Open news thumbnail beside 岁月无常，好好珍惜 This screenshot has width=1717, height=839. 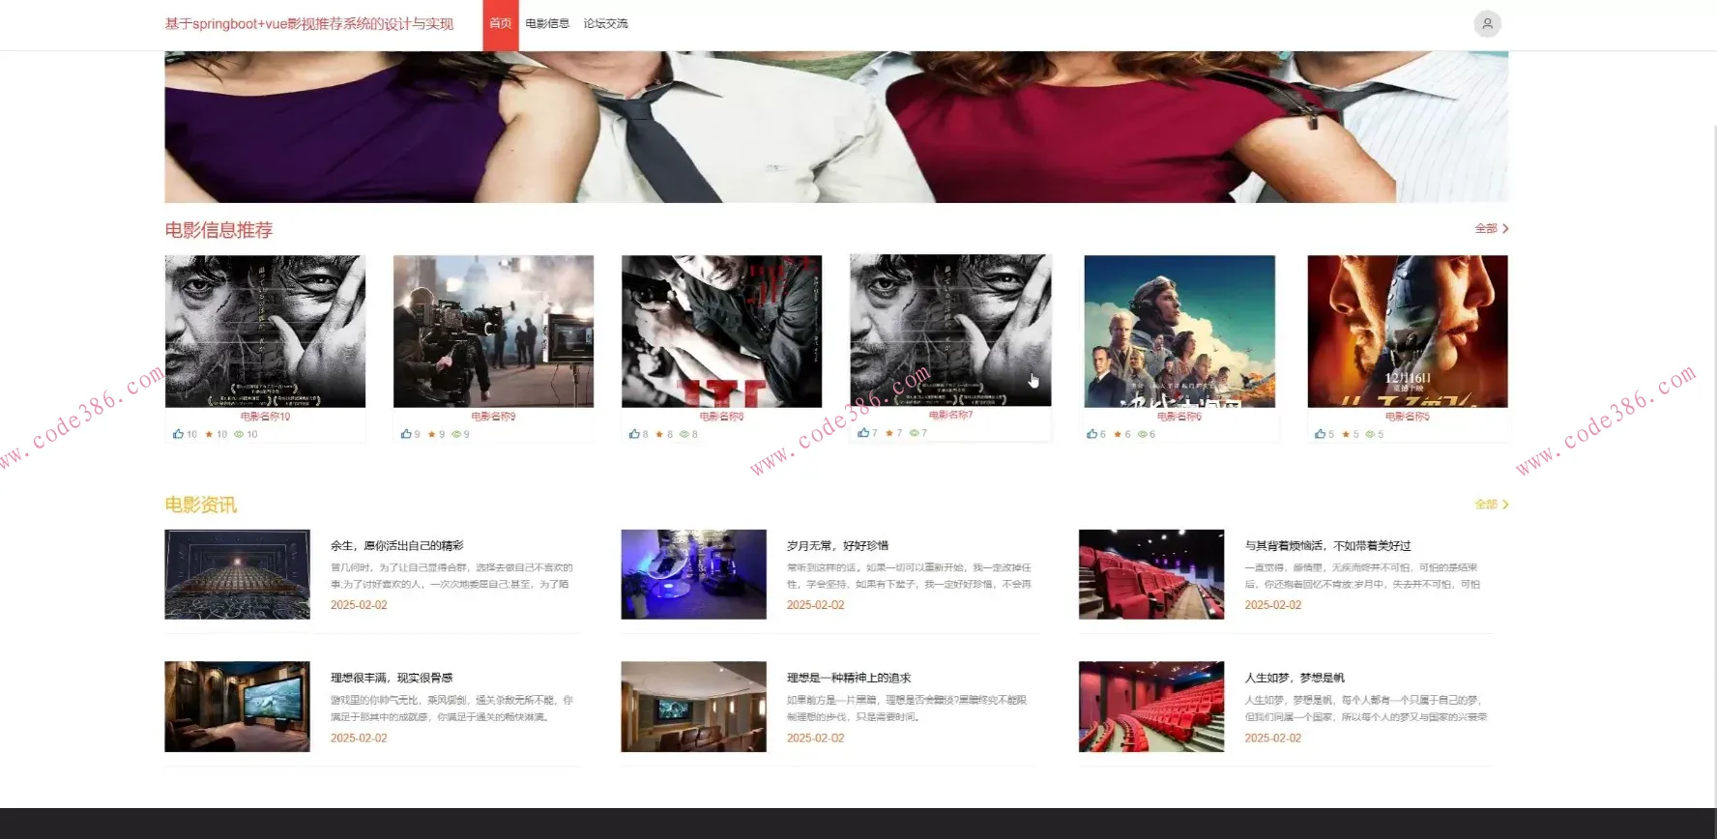[x=693, y=574]
